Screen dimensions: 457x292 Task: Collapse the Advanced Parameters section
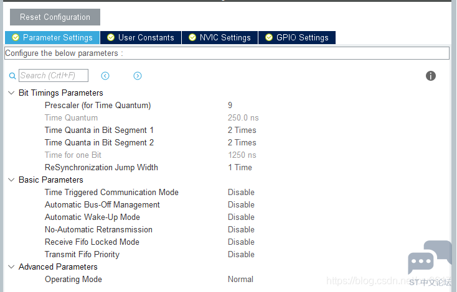coord(11,267)
